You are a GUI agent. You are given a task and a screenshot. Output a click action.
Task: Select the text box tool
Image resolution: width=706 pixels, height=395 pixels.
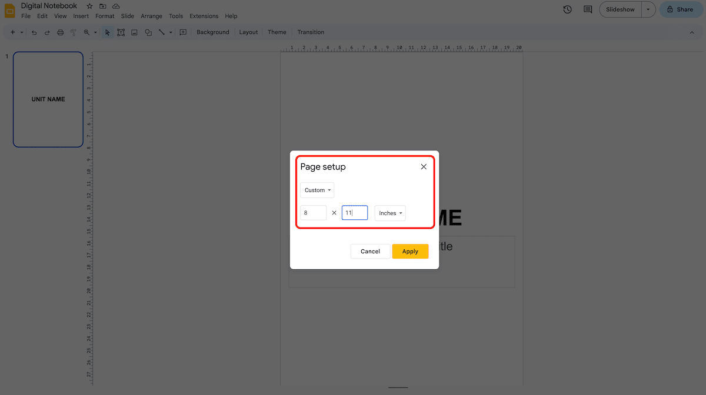coord(121,32)
